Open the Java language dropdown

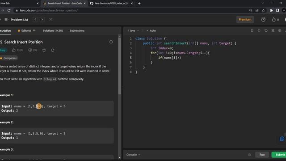(133, 31)
